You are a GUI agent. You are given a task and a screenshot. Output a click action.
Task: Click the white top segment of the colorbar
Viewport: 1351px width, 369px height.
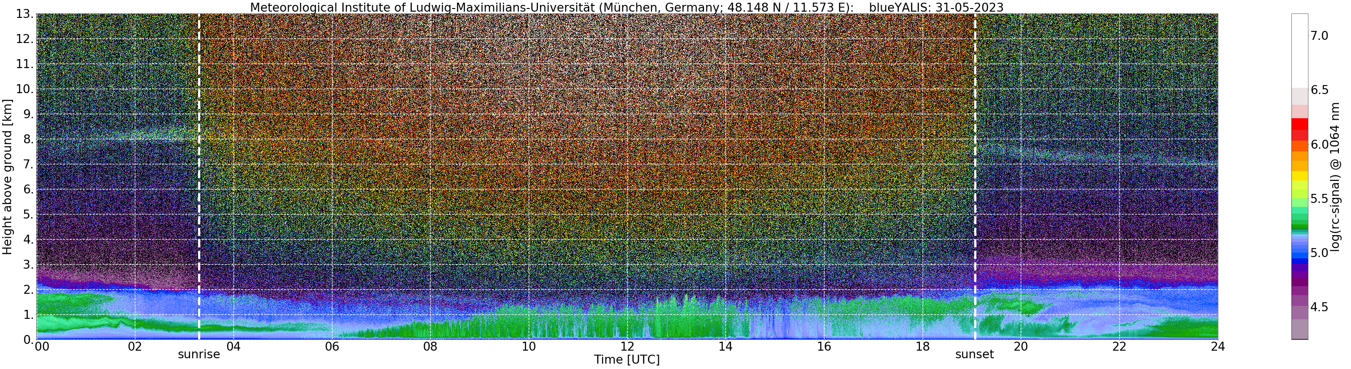[1299, 50]
